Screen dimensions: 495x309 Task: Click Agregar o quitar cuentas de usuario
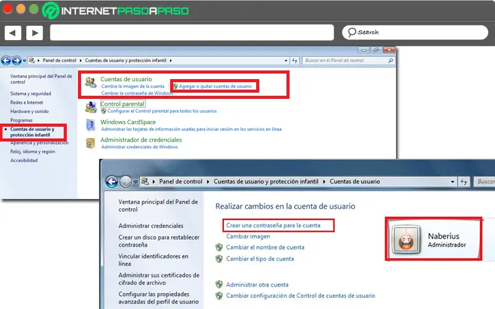pyautogui.click(x=215, y=86)
